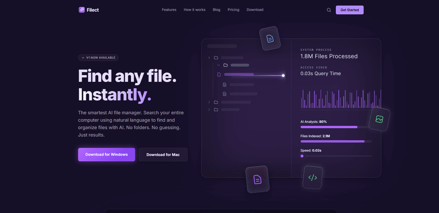Click the expanded subfolder icon
The image size is (439, 213).
[x=225, y=65]
